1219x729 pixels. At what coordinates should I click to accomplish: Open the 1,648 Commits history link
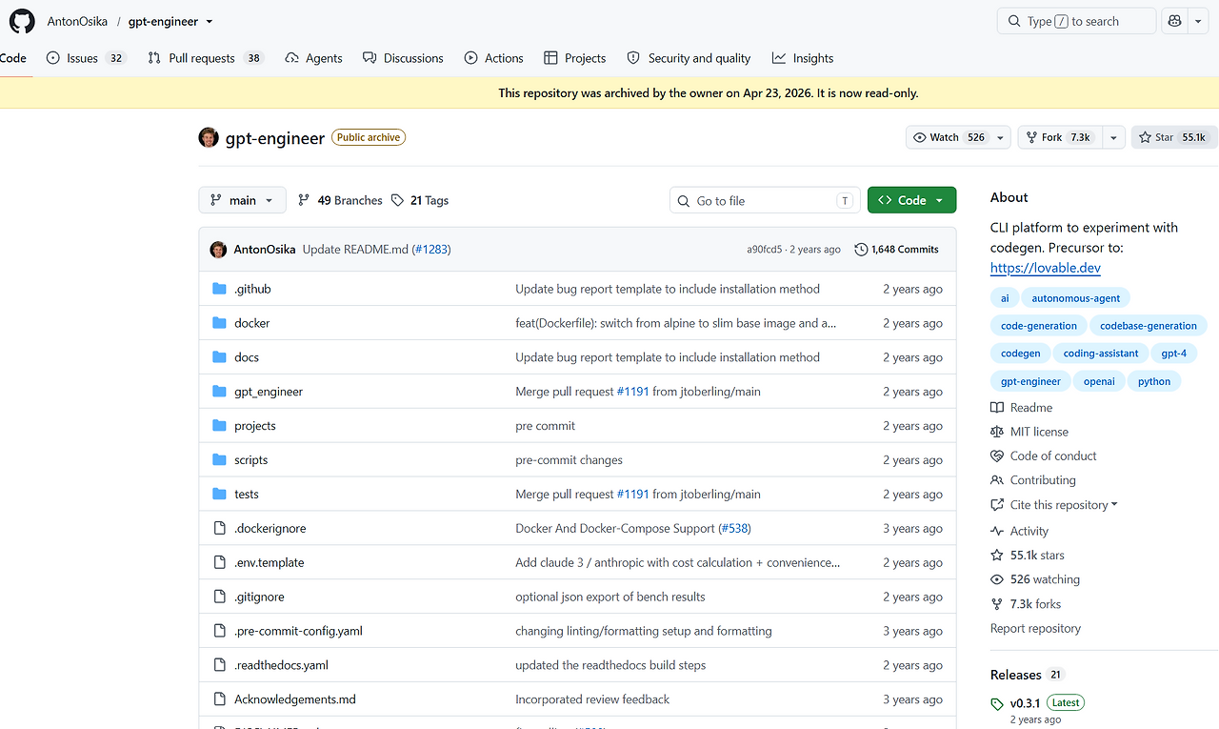[897, 250]
